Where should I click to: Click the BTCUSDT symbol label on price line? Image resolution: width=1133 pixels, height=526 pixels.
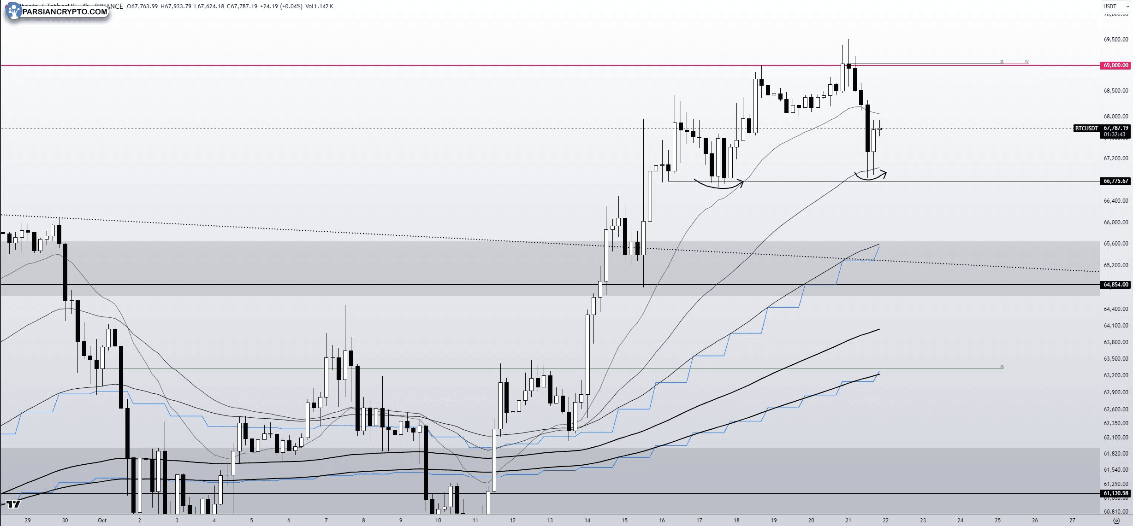[1086, 129]
